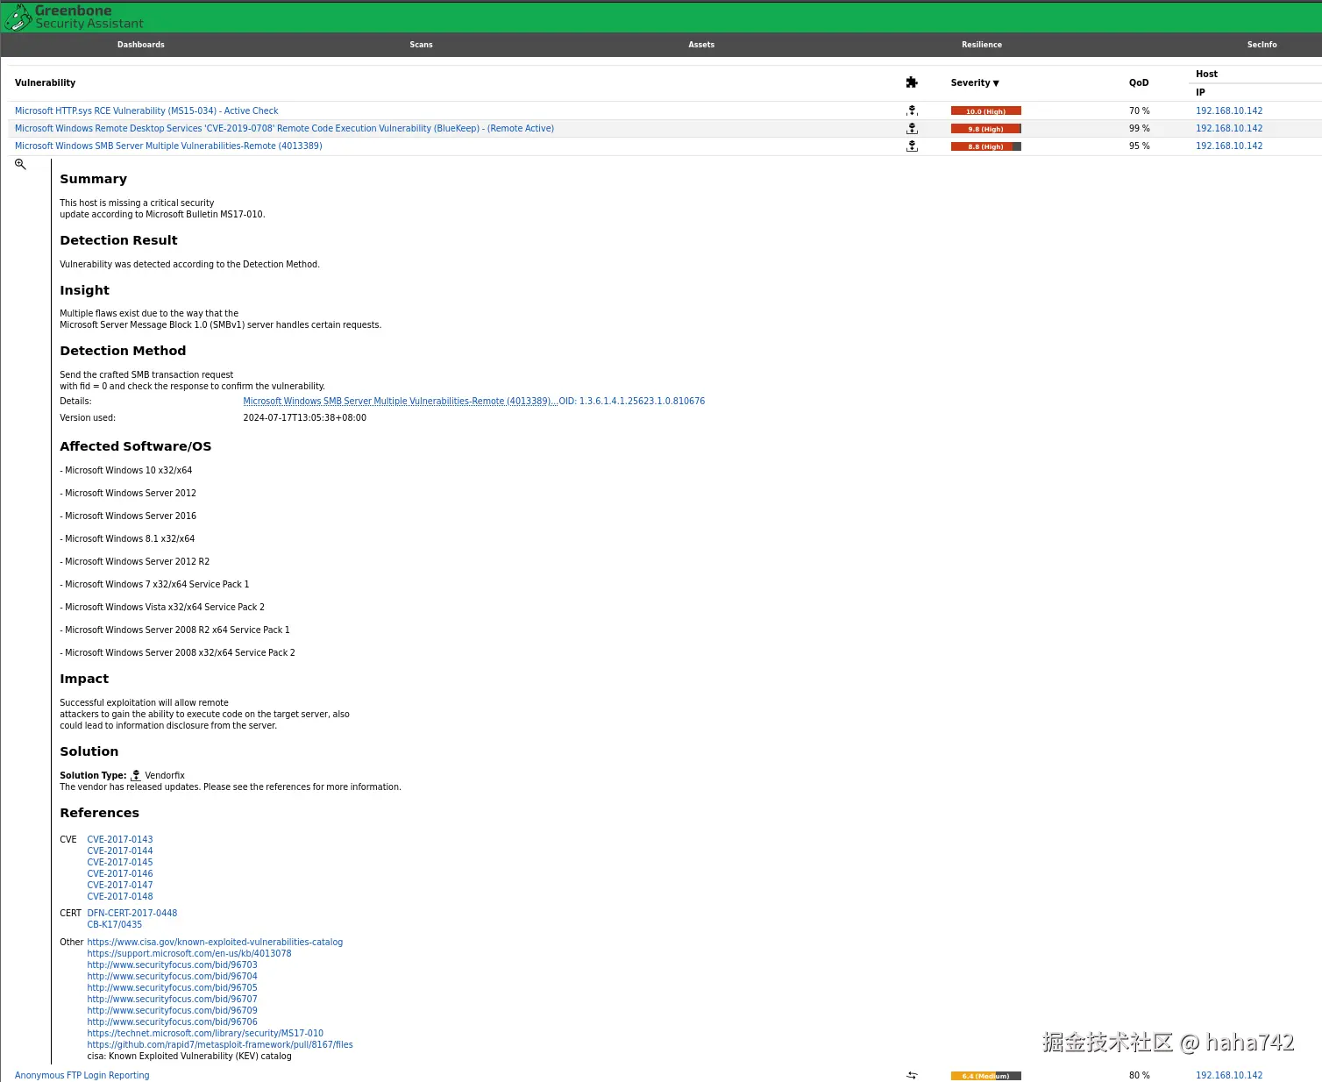The width and height of the screenshot is (1322, 1082).
Task: Click the 9.8 (High) severity bar
Action: 985,128
